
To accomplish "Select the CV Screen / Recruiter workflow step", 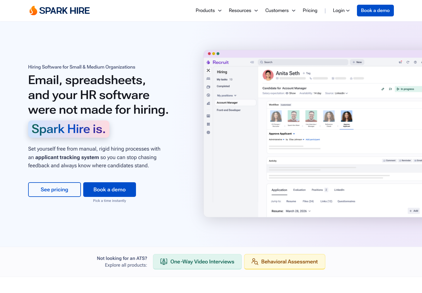I will click(x=276, y=119).
